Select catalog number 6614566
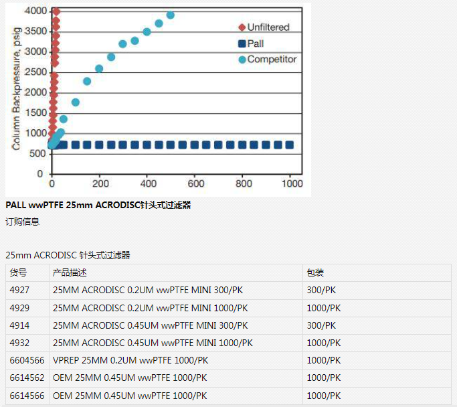 (x=27, y=396)
